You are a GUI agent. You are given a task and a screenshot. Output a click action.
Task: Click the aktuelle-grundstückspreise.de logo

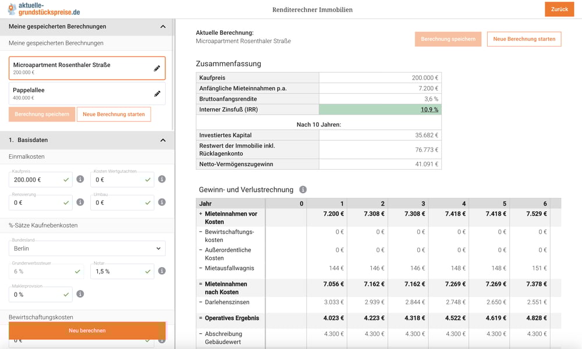[x=44, y=9]
